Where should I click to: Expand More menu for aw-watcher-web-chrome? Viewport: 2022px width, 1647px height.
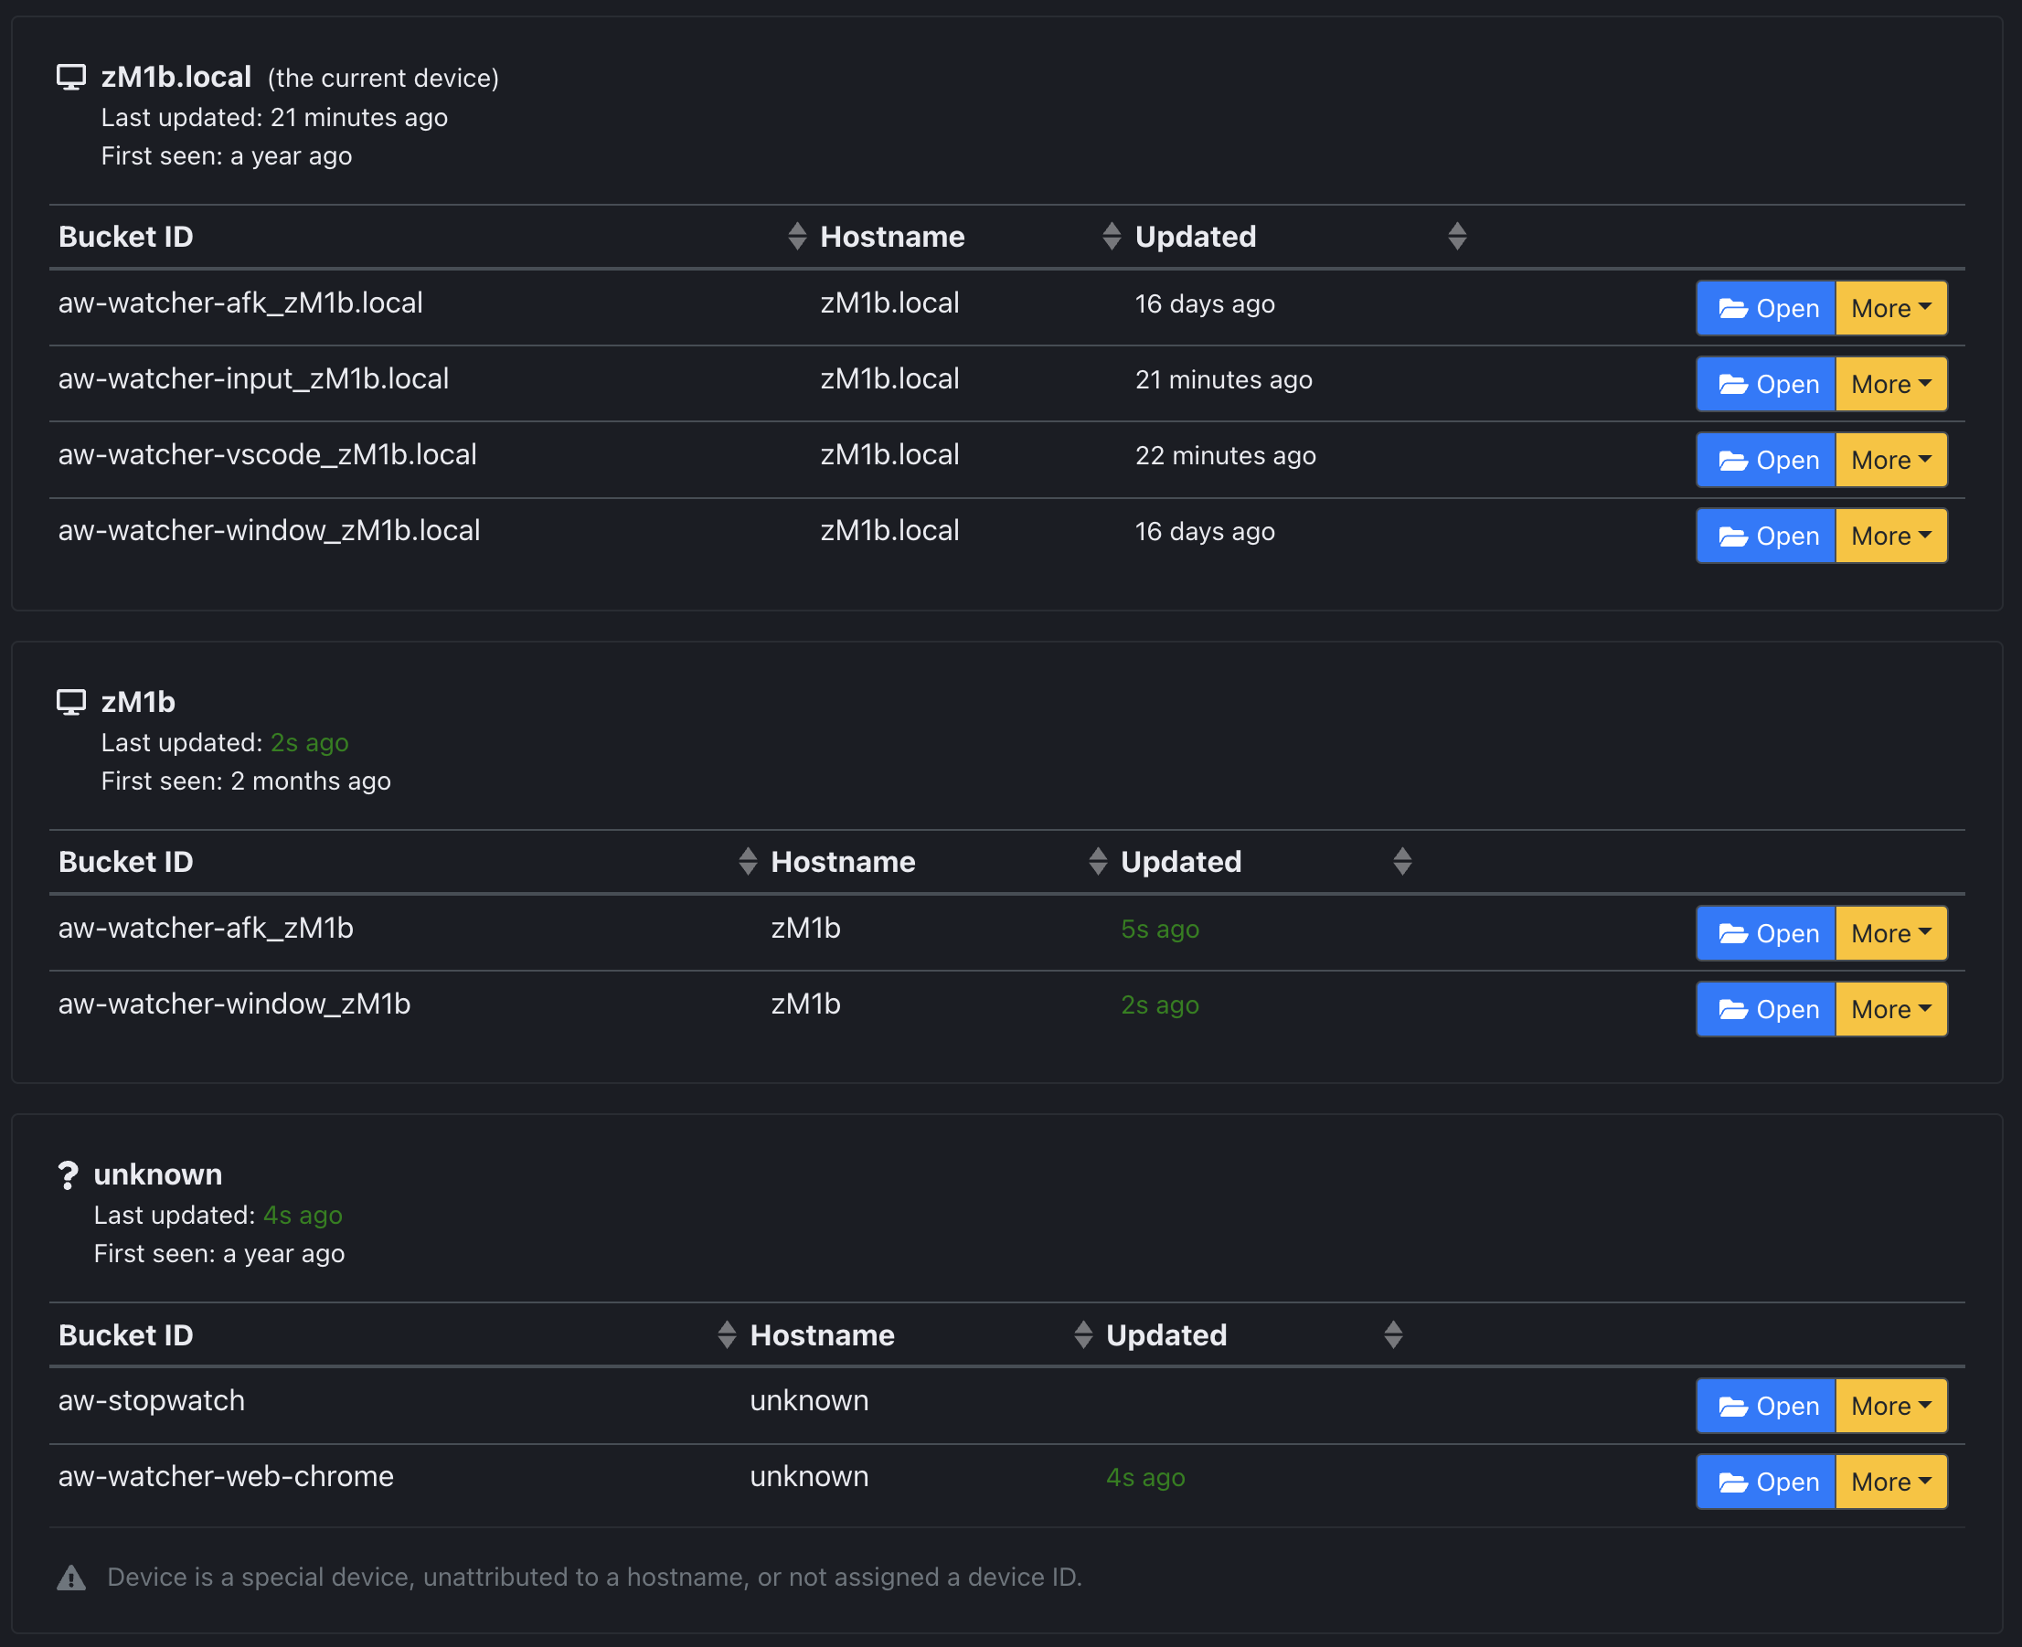coord(1891,1482)
